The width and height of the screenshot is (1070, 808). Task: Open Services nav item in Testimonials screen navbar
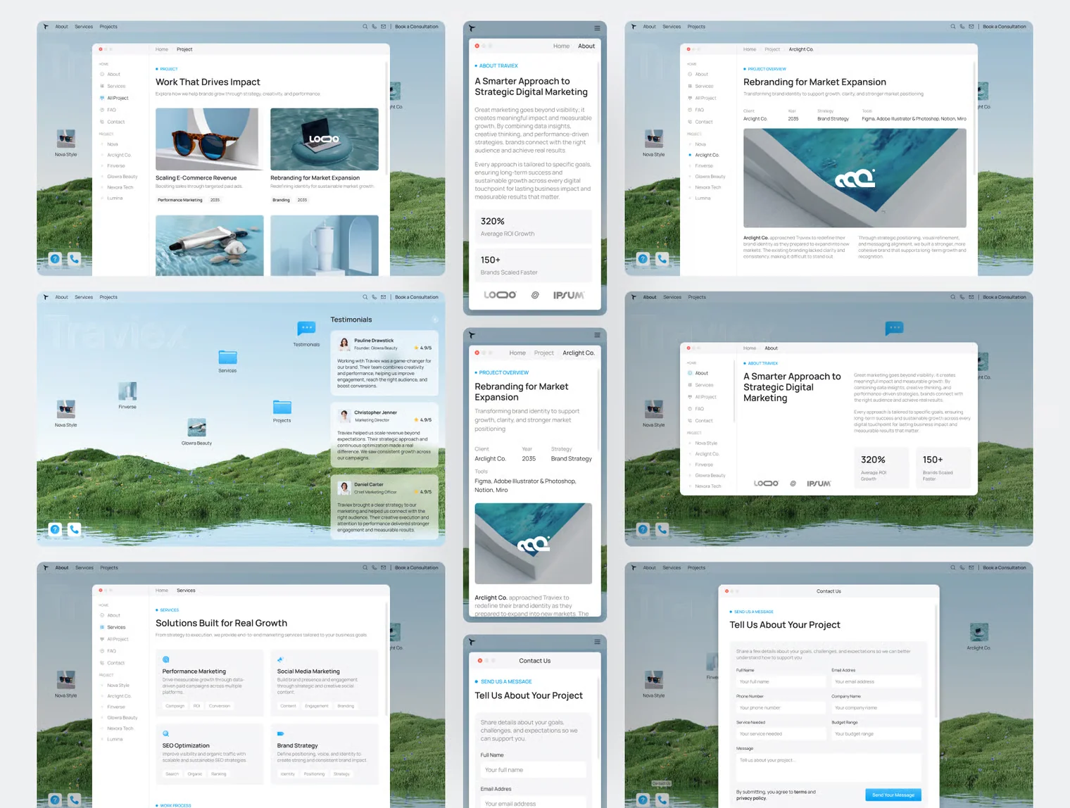coord(84,297)
